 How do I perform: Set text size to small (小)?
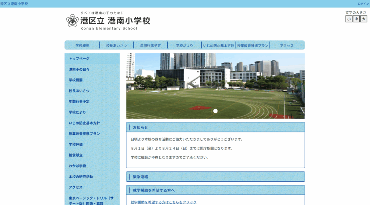[349, 19]
